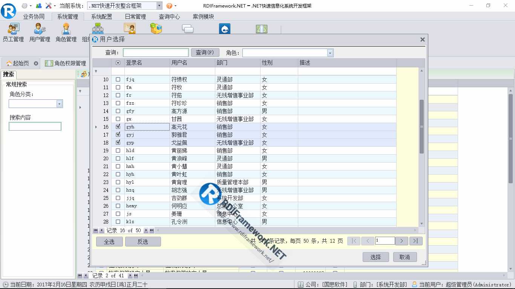Screen dimensions: 515x289
Task: Open 角色管理 from the ribbon
Action: click(x=66, y=33)
